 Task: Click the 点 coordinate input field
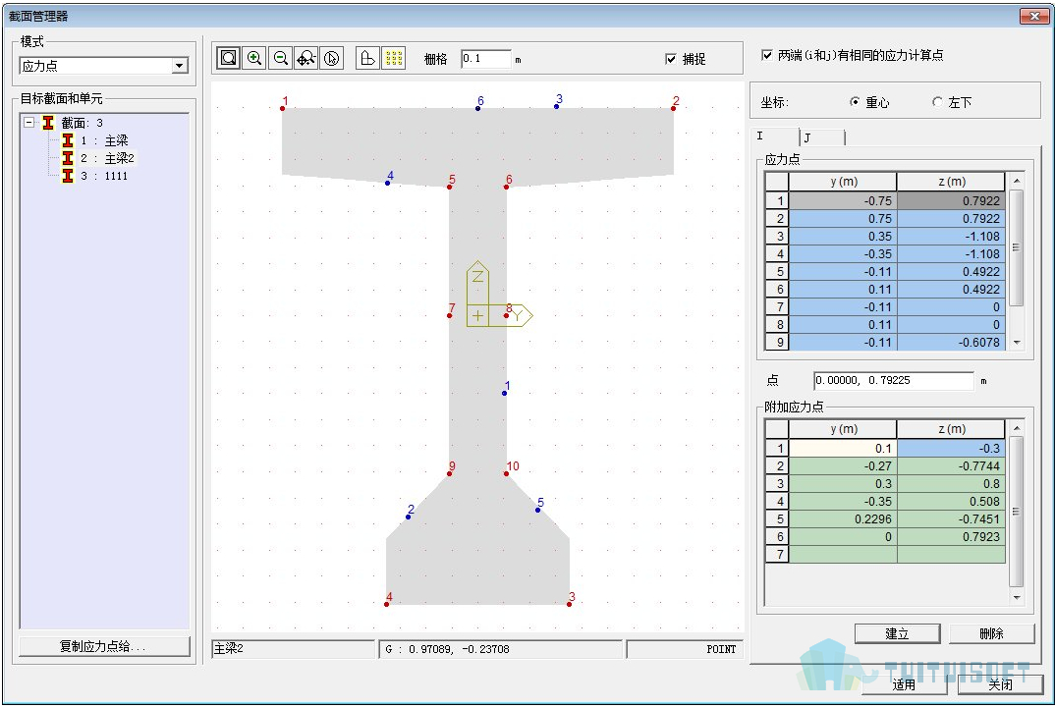coord(893,381)
